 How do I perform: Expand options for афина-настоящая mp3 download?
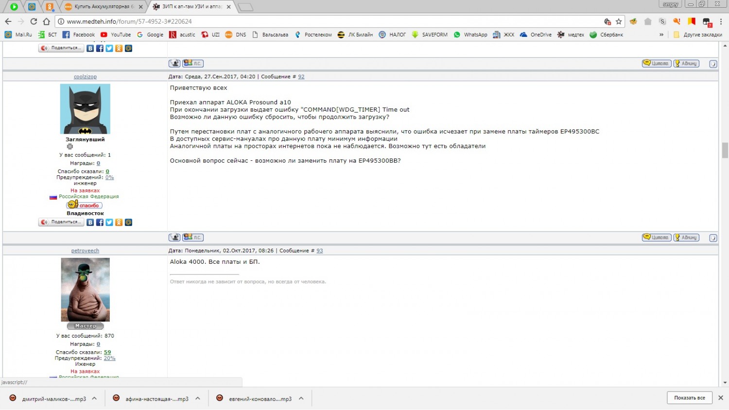click(198, 398)
